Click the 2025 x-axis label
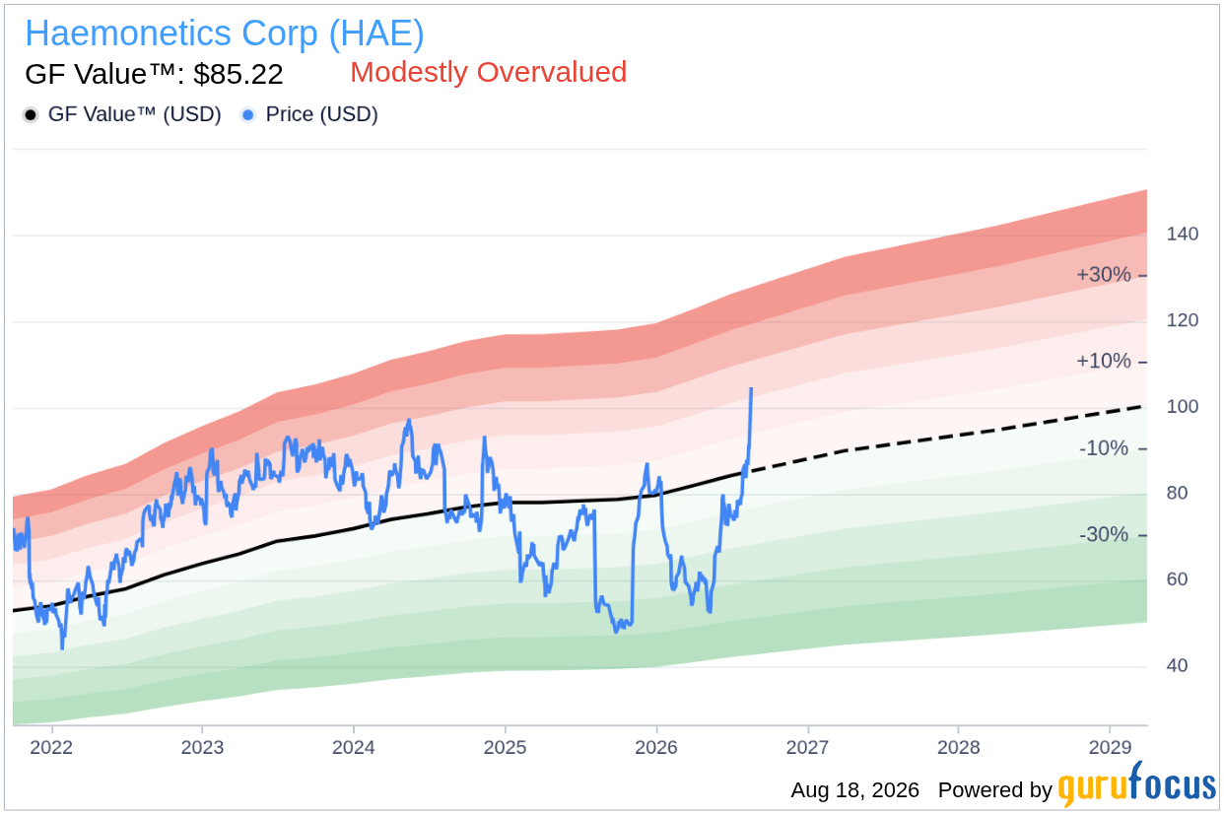The width and height of the screenshot is (1224, 814). [x=505, y=747]
